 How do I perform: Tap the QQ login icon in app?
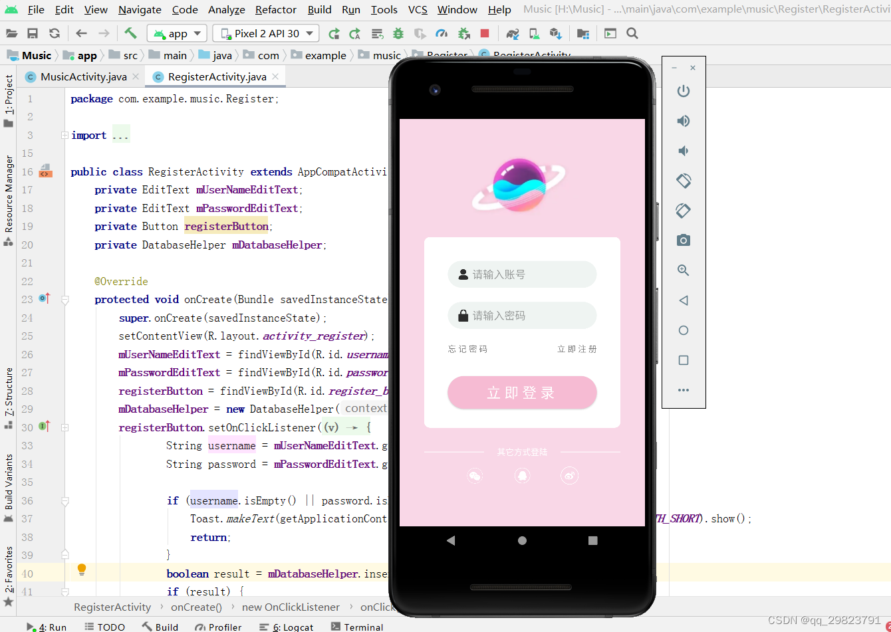tap(522, 476)
